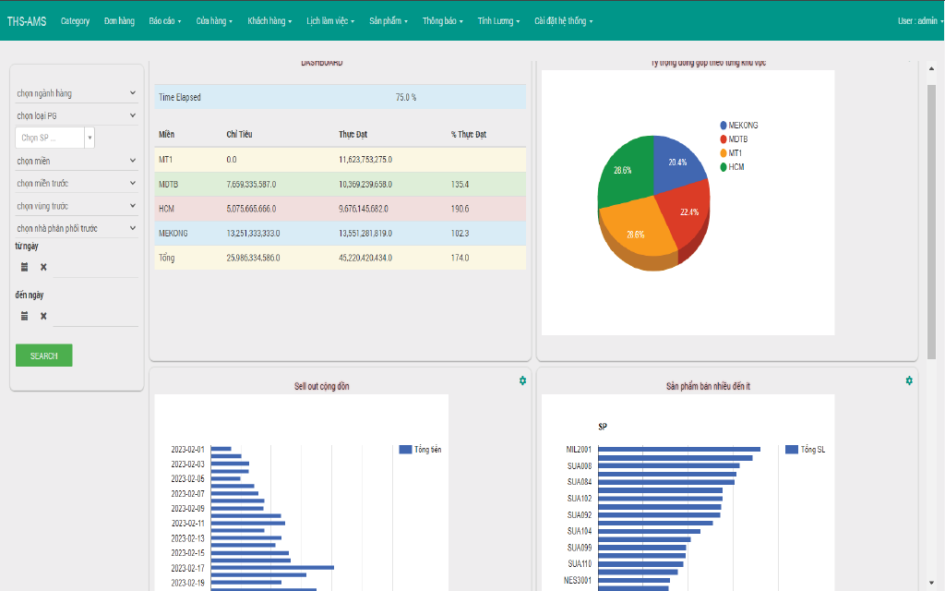Screen dimensions: 945x591
Task: Clear the đến ngày date value
Action: [43, 316]
